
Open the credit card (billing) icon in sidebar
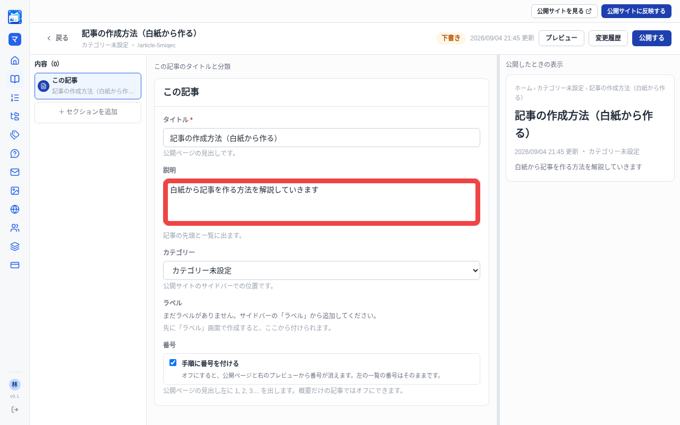click(x=15, y=265)
